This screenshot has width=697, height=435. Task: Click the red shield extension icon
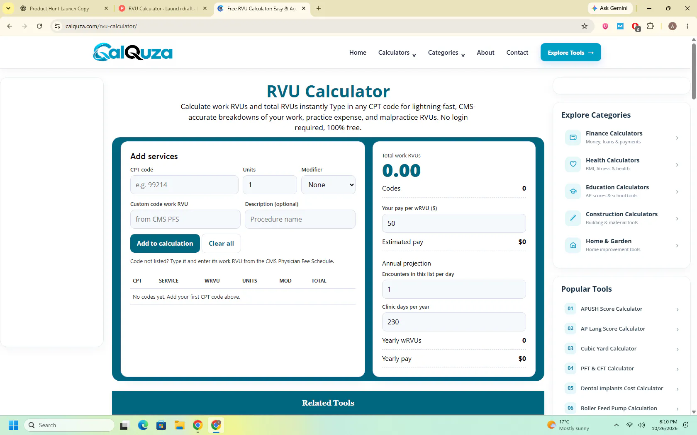pyautogui.click(x=605, y=26)
